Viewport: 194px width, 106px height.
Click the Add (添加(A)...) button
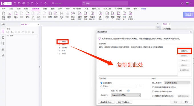point(184,51)
